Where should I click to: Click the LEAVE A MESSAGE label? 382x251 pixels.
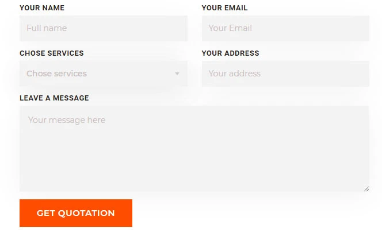(x=54, y=98)
